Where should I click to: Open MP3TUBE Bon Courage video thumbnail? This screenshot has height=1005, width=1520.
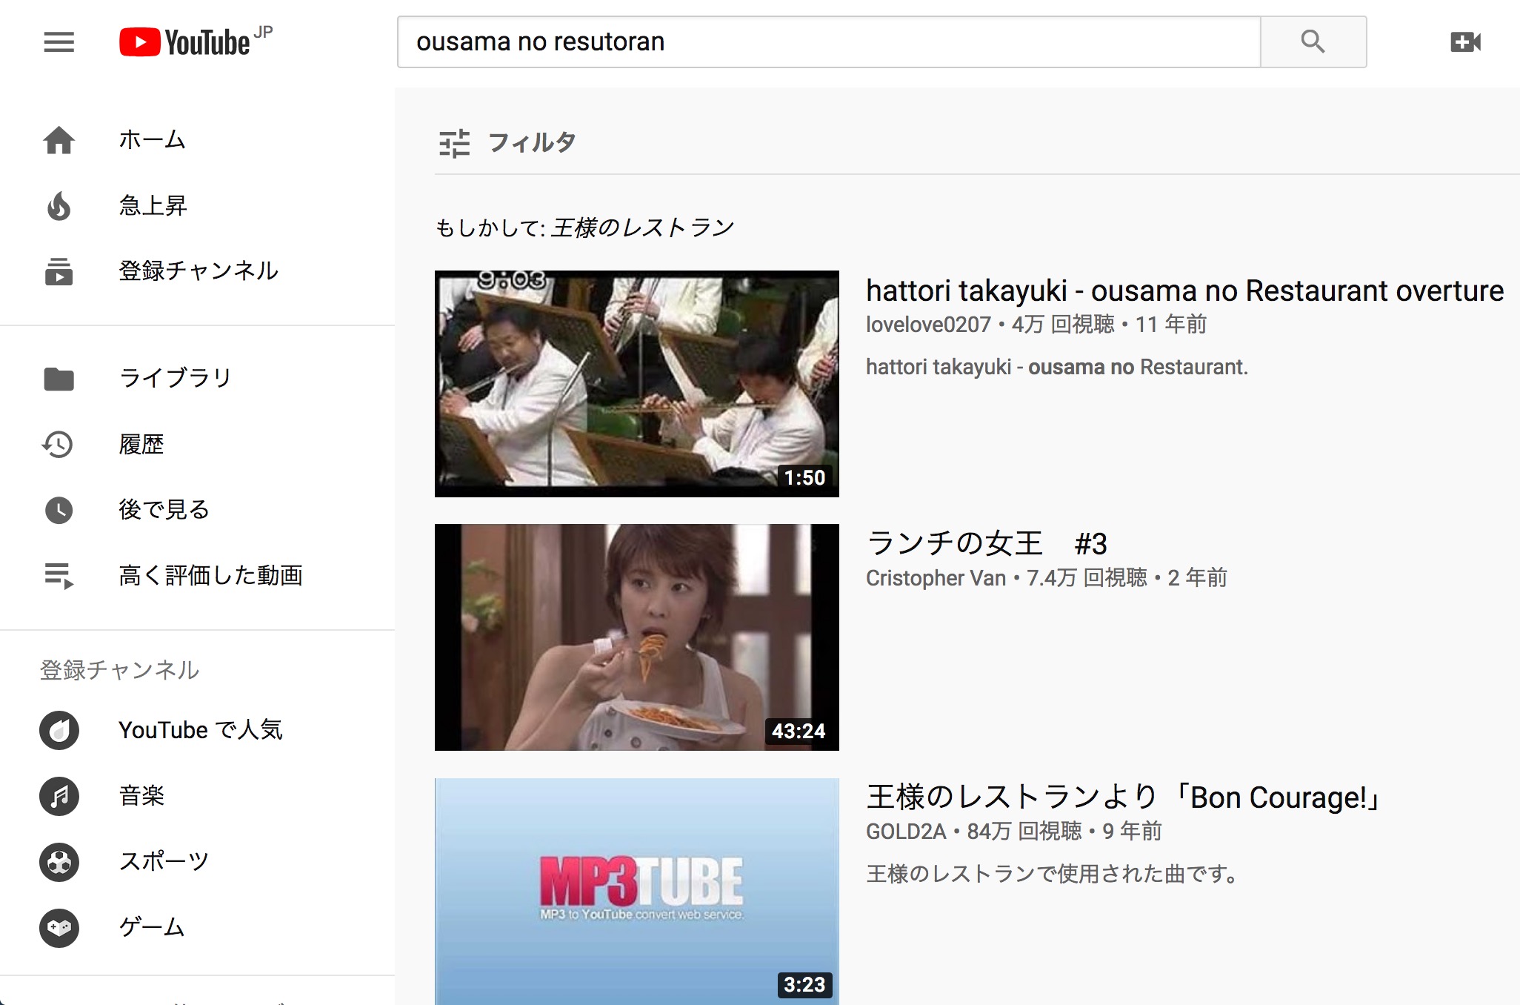636,891
